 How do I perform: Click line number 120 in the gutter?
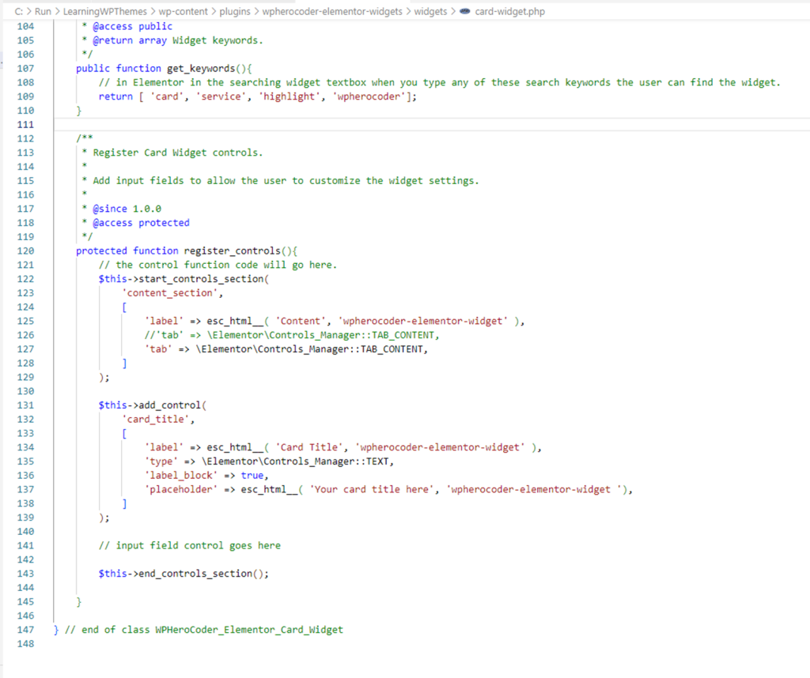tap(25, 250)
